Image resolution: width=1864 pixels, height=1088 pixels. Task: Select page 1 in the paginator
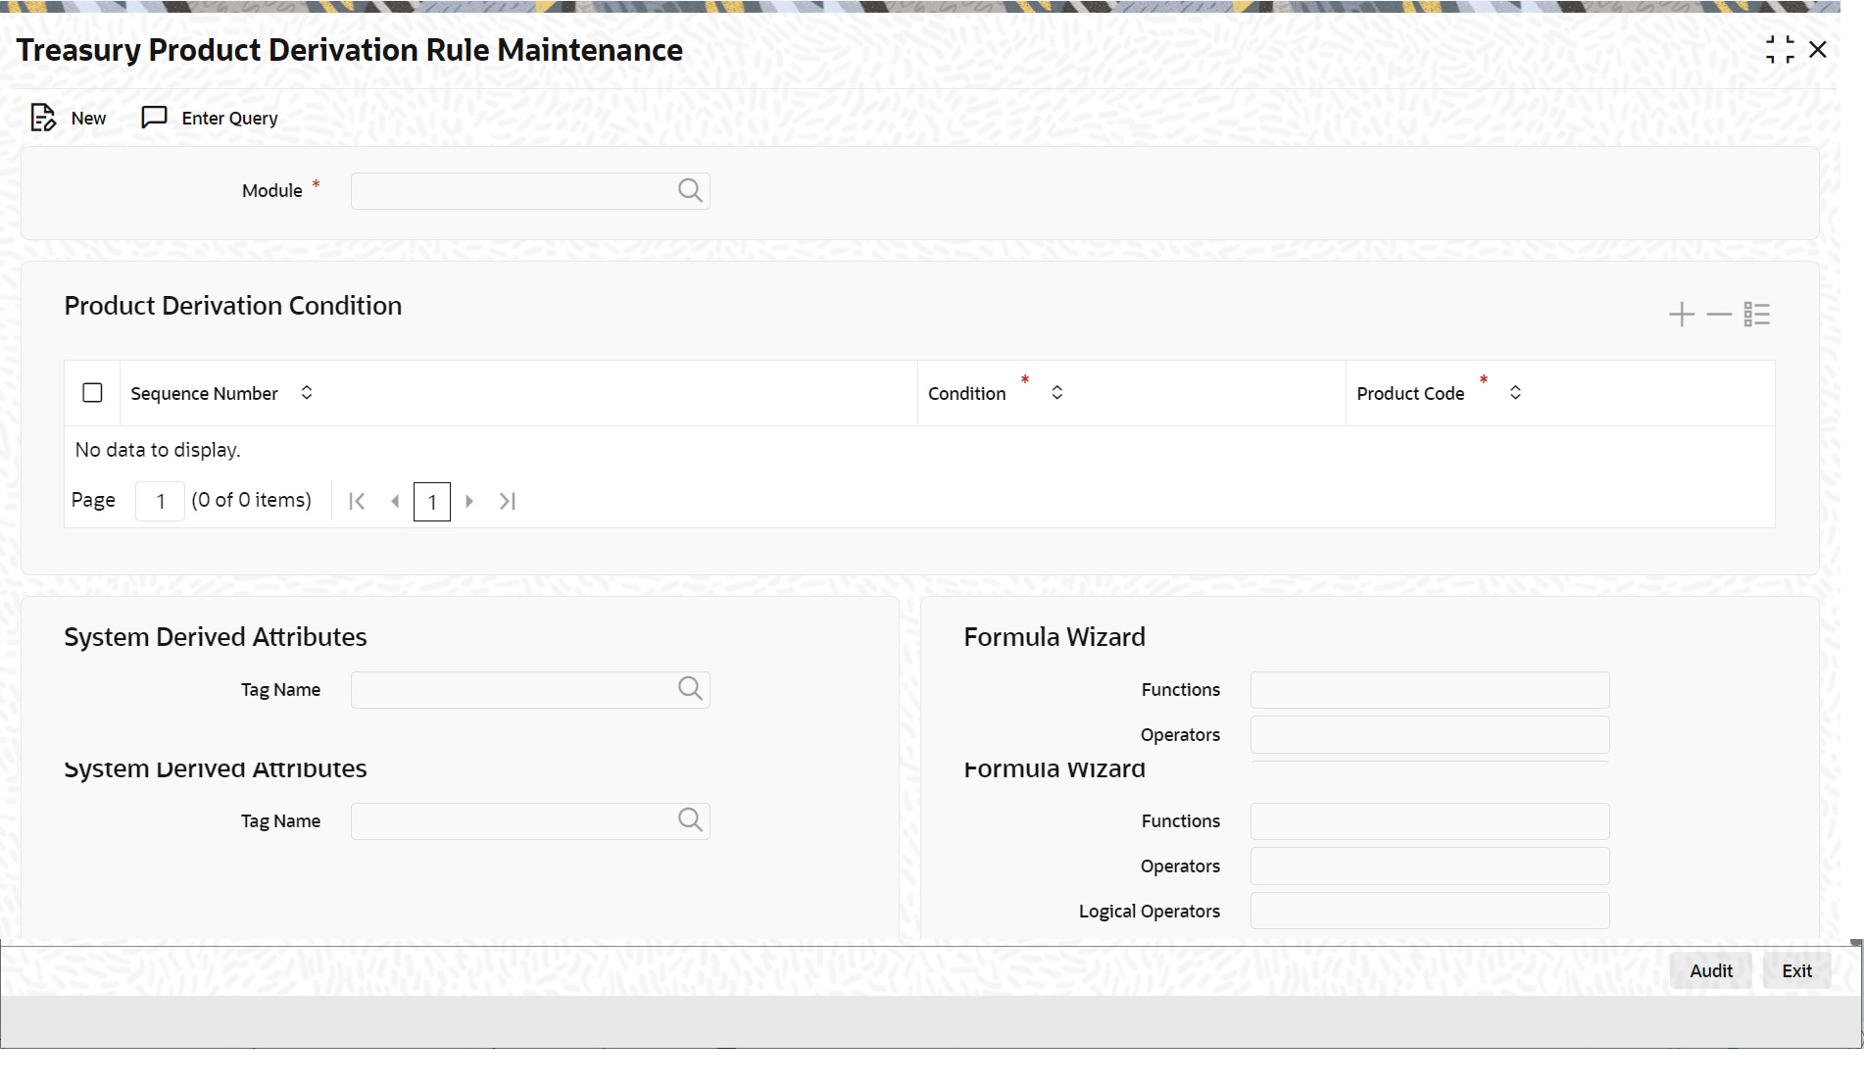432,502
